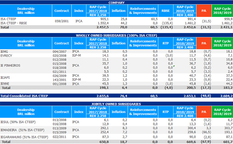Screen dimensions: 233x144
Task: Select contract cell 059/2001
Action: [x=62, y=21]
